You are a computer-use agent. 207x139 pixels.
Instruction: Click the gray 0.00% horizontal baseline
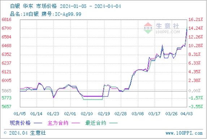pos(103,91)
